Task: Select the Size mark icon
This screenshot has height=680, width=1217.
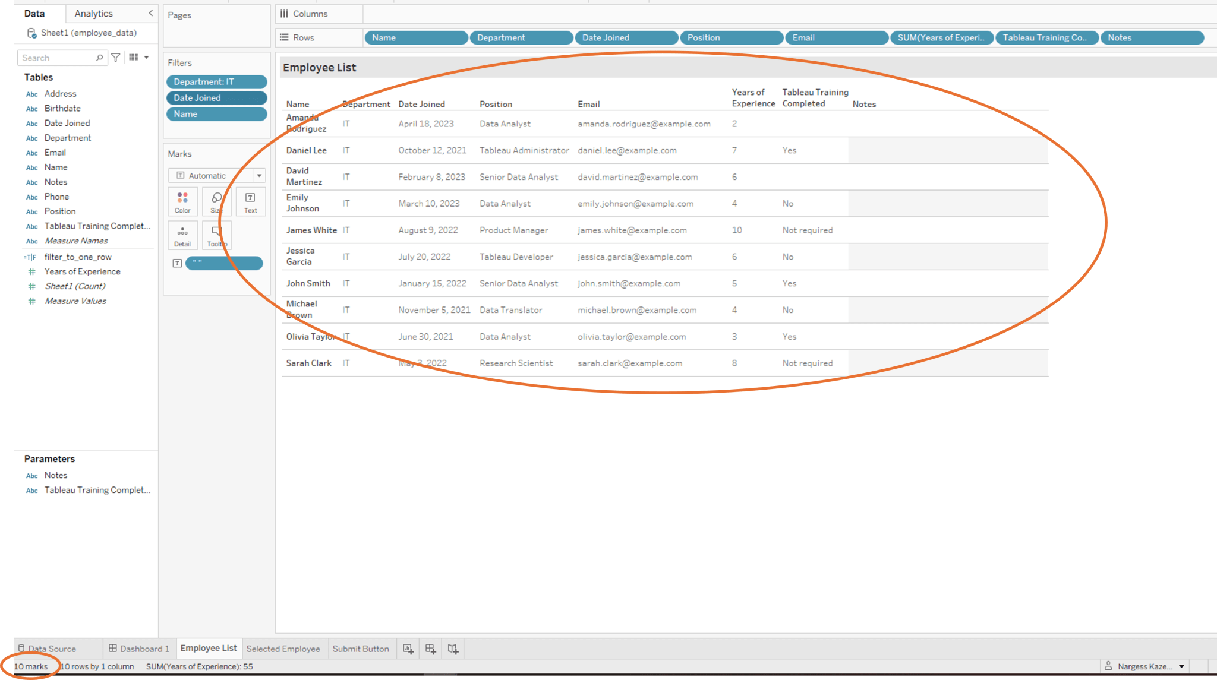Action: pyautogui.click(x=216, y=201)
